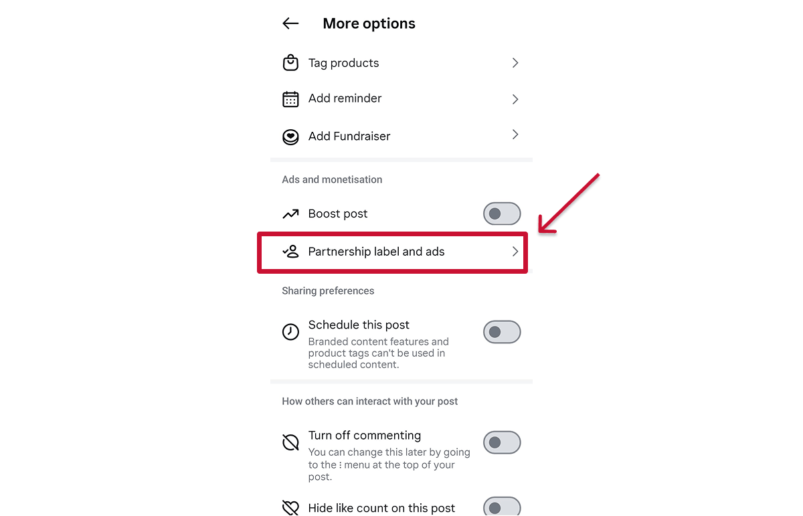This screenshot has height=516, width=803.
Task: Enable the Boost post toggle
Action: [502, 213]
